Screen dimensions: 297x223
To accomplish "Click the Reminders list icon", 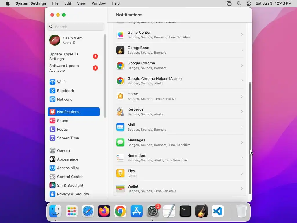I will click(x=120, y=158).
